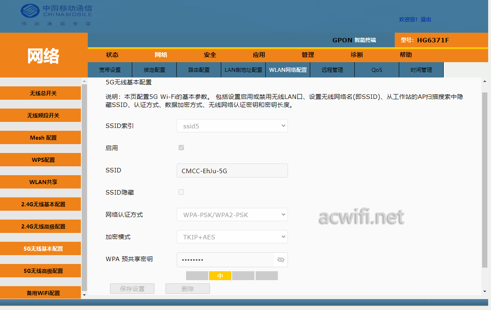491x310 pixels.
Task: Click main content scrollbar down arrow
Action: click(x=485, y=291)
